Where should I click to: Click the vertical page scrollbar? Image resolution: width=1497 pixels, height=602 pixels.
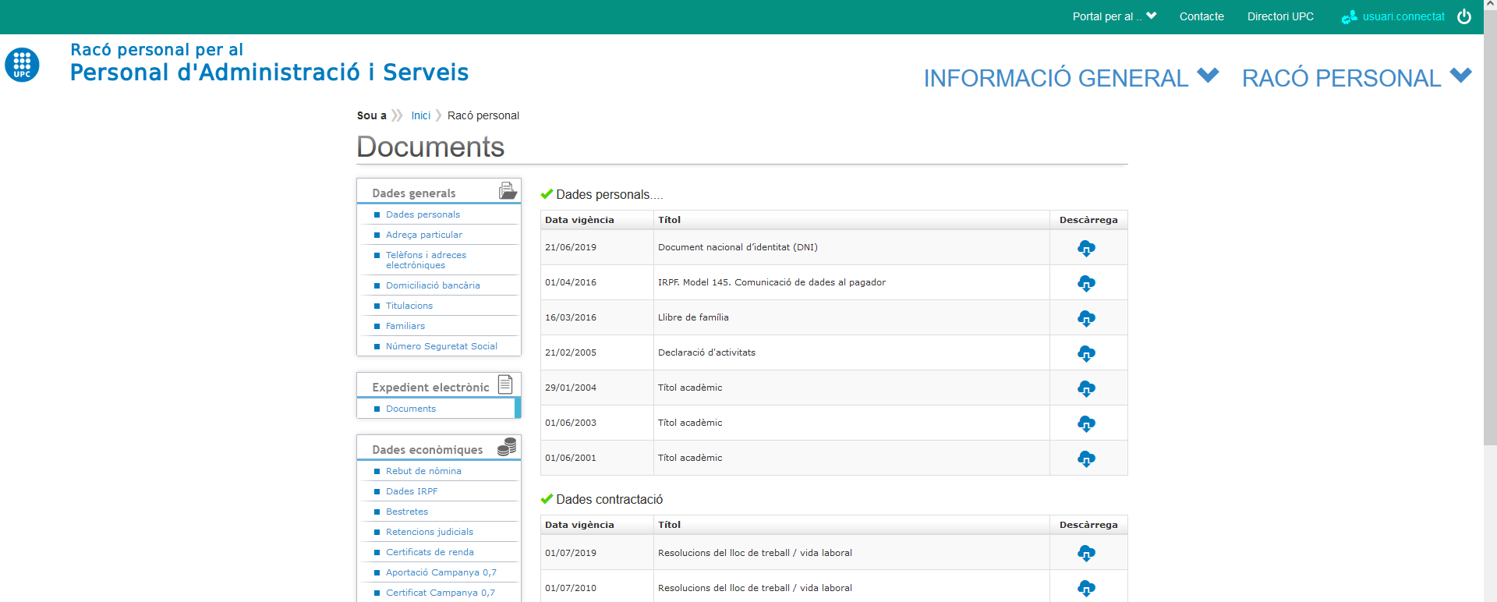pyautogui.click(x=1490, y=234)
